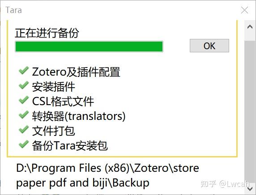Click the 正在进行备份 heading
This screenshot has width=256, height=195.
[x=47, y=33]
